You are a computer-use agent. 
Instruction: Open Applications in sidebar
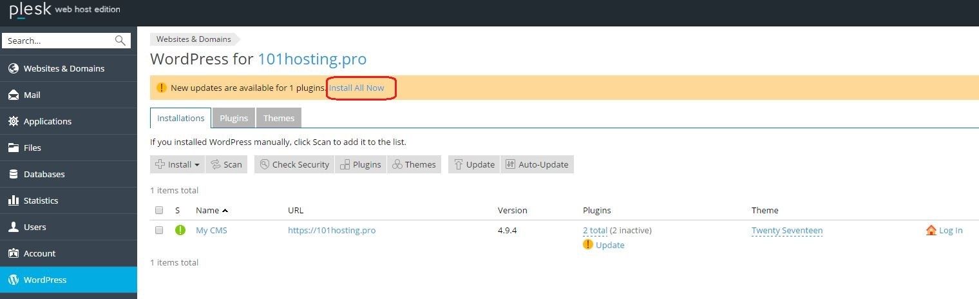[68, 121]
